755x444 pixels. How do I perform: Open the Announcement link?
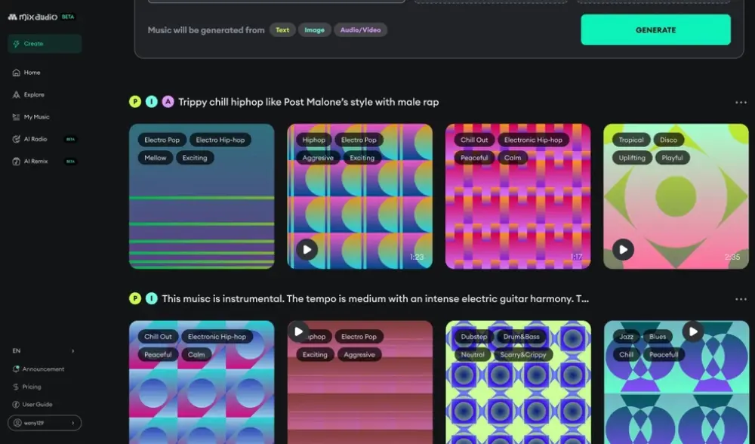coord(43,369)
